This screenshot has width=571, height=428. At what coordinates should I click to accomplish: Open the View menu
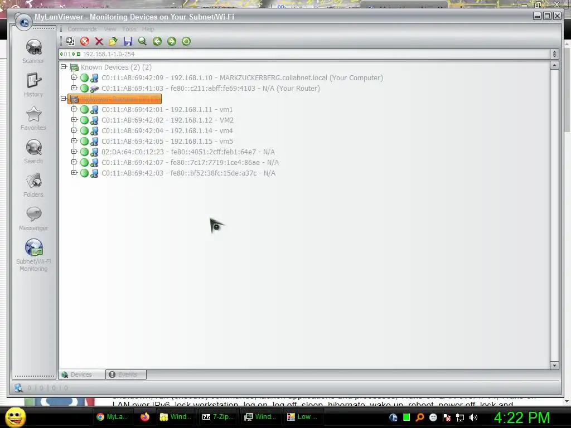click(x=110, y=29)
